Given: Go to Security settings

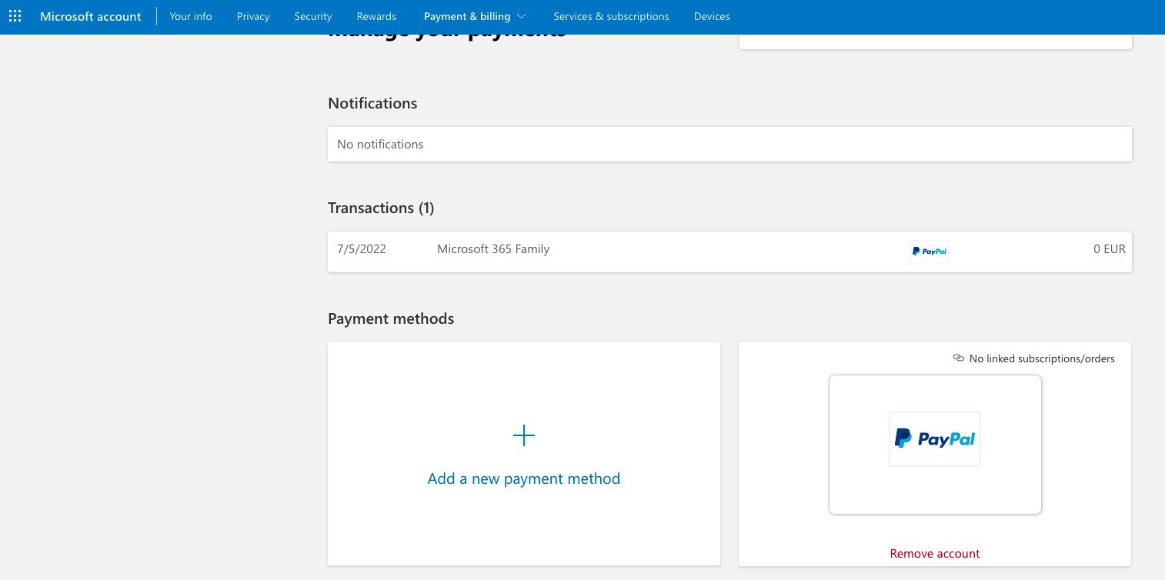Looking at the screenshot, I should coord(312,15).
